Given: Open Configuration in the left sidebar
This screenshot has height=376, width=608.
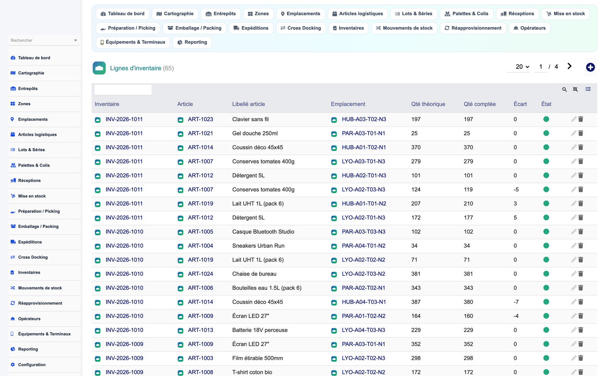Looking at the screenshot, I should (32, 365).
